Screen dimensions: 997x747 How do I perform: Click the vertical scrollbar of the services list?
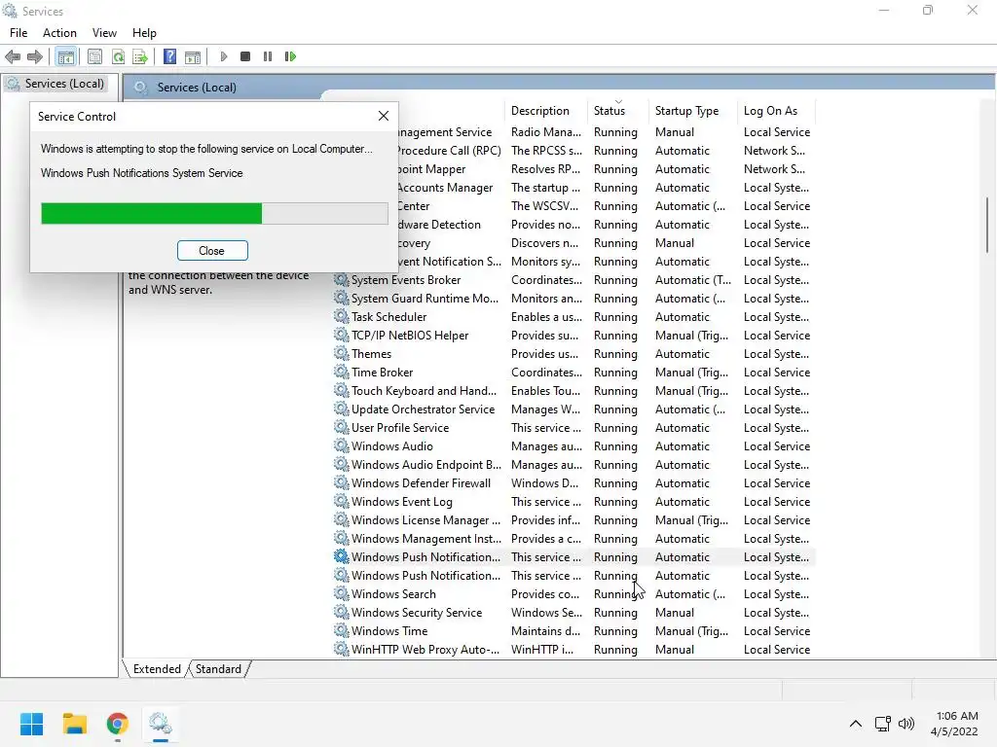[987, 225]
